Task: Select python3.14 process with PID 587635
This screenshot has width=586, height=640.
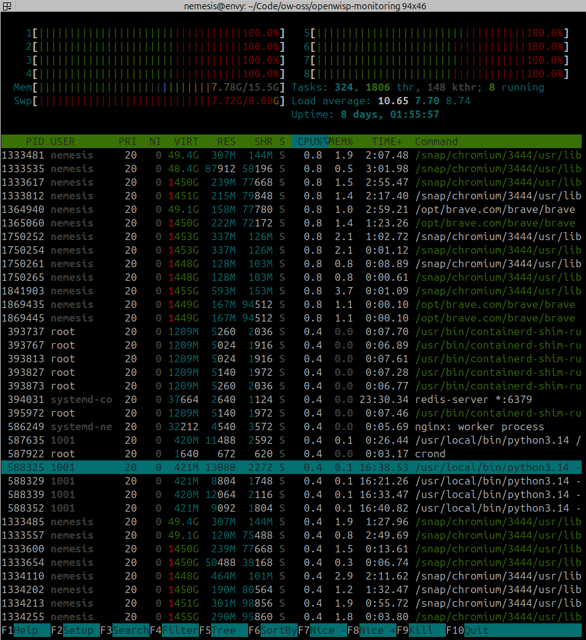Action: (x=291, y=440)
